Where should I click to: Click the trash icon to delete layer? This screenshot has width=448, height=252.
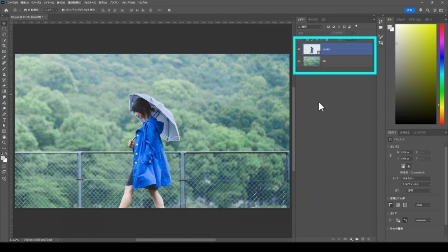pos(368,239)
